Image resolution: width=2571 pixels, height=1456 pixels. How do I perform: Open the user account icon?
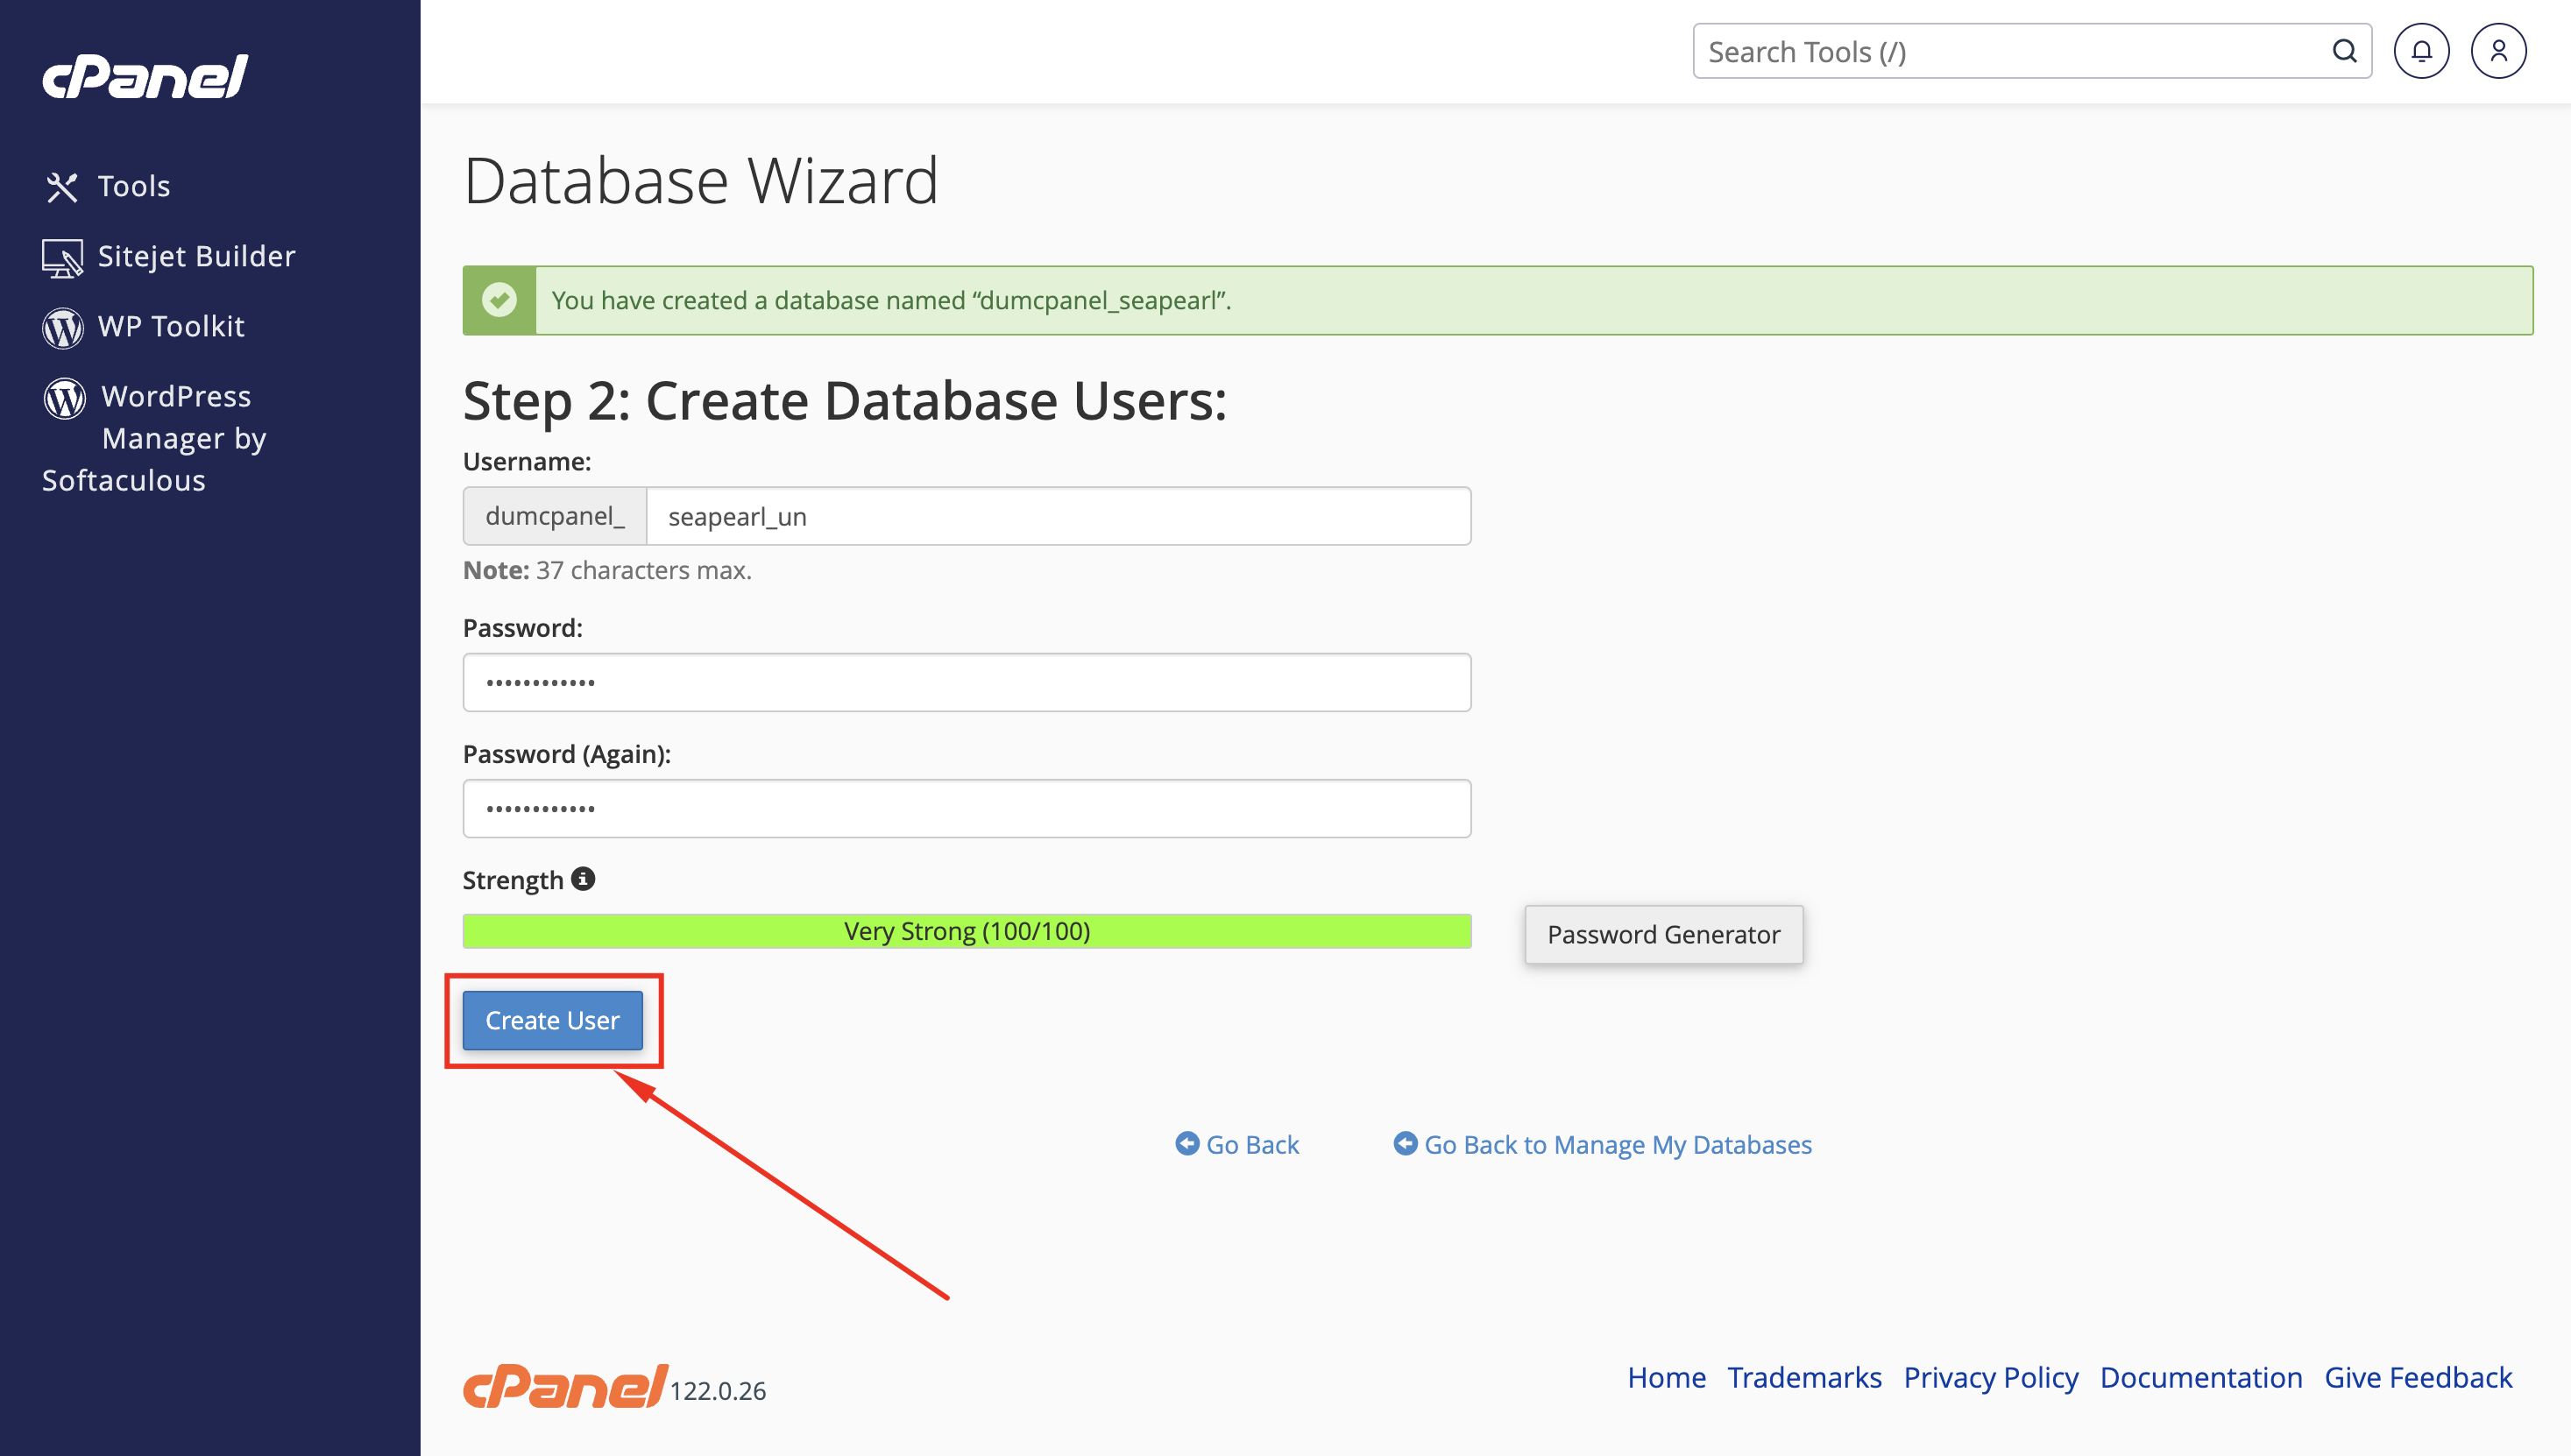tap(2498, 51)
